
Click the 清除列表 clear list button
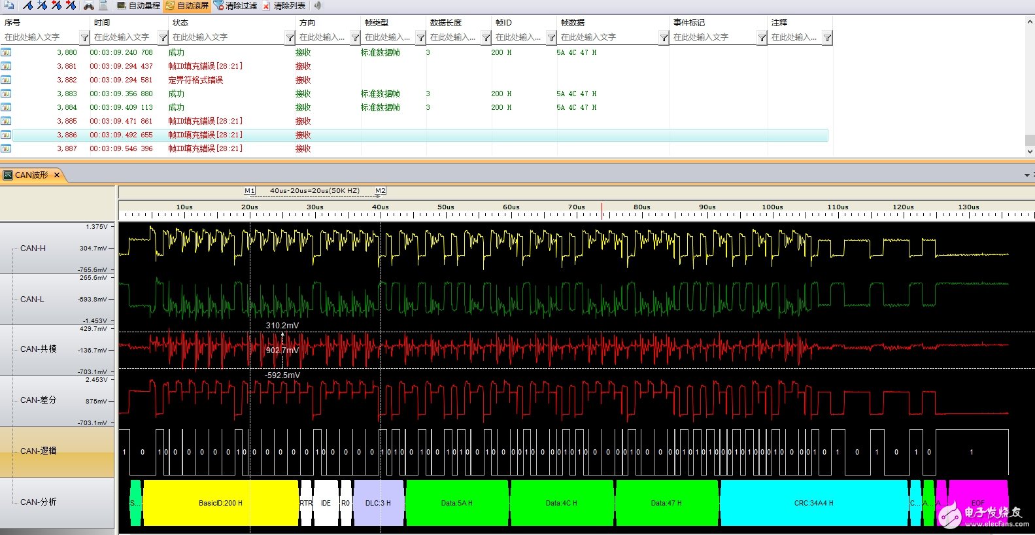[284, 5]
